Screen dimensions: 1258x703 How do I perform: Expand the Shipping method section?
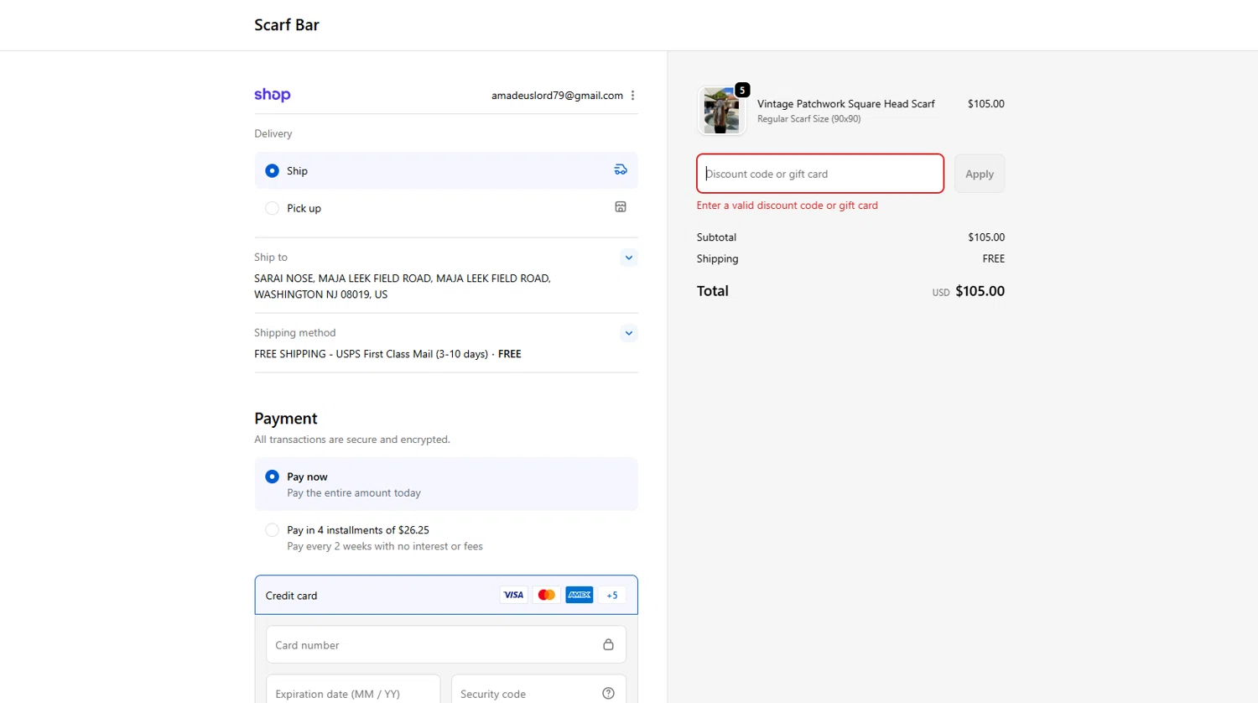[629, 333]
